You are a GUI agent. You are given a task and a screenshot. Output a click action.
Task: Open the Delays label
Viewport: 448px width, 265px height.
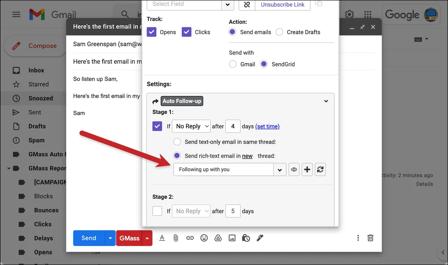[43, 238]
